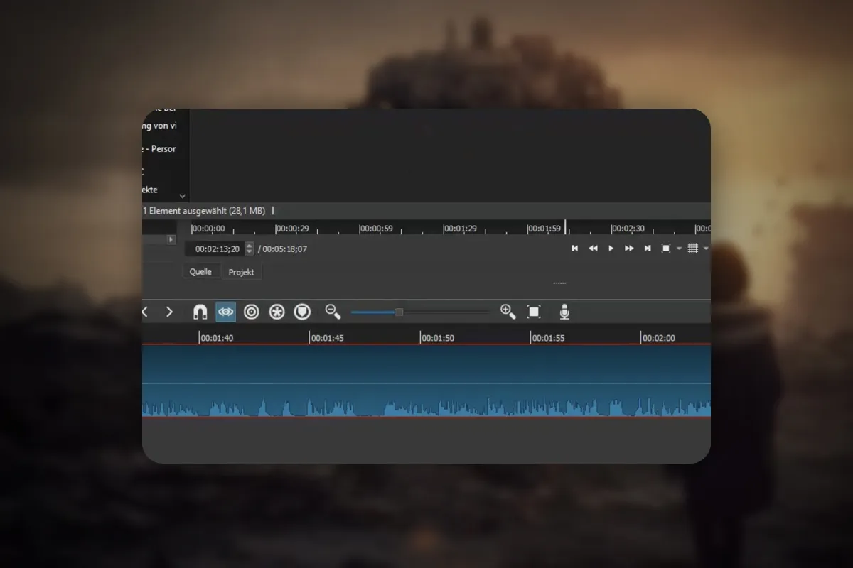The image size is (853, 568).
Task: Click timeline ruler at 00:01:50
Action: [437, 338]
